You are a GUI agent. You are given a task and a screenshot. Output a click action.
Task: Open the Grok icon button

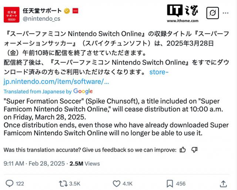click(x=213, y=14)
